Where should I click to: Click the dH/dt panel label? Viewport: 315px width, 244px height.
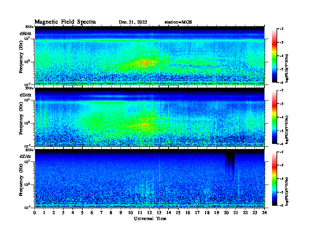(x=25, y=33)
